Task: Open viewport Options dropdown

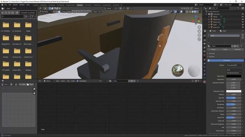Action: point(198,8)
